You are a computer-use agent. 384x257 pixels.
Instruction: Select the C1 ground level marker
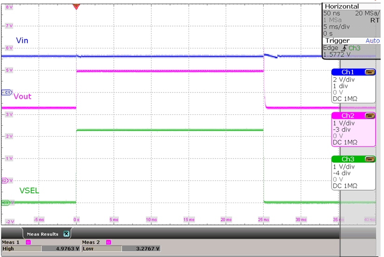pyautogui.click(x=6, y=92)
